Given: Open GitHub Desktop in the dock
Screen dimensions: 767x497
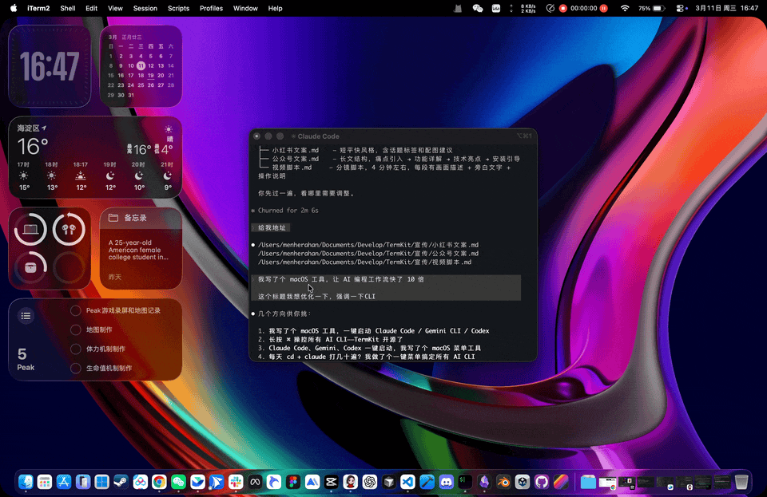Looking at the screenshot, I should point(542,483).
